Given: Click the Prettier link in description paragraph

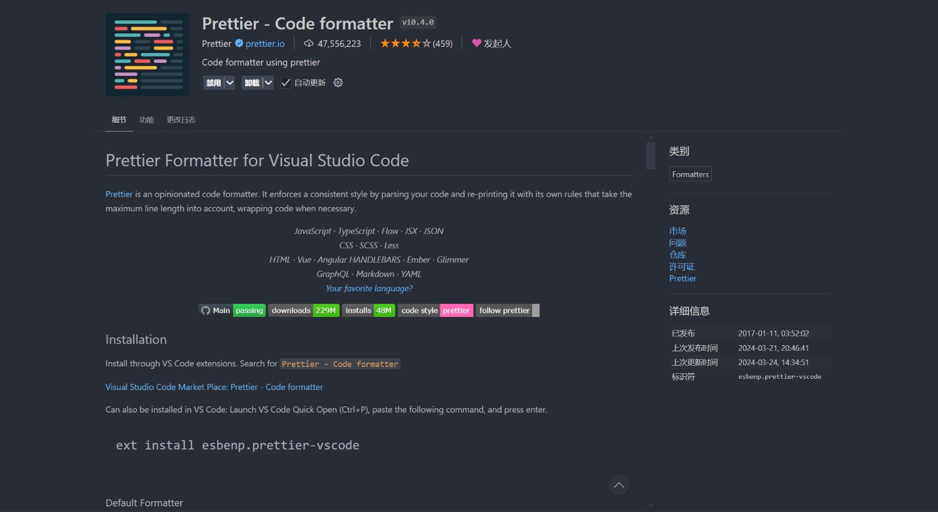Looking at the screenshot, I should (x=119, y=194).
